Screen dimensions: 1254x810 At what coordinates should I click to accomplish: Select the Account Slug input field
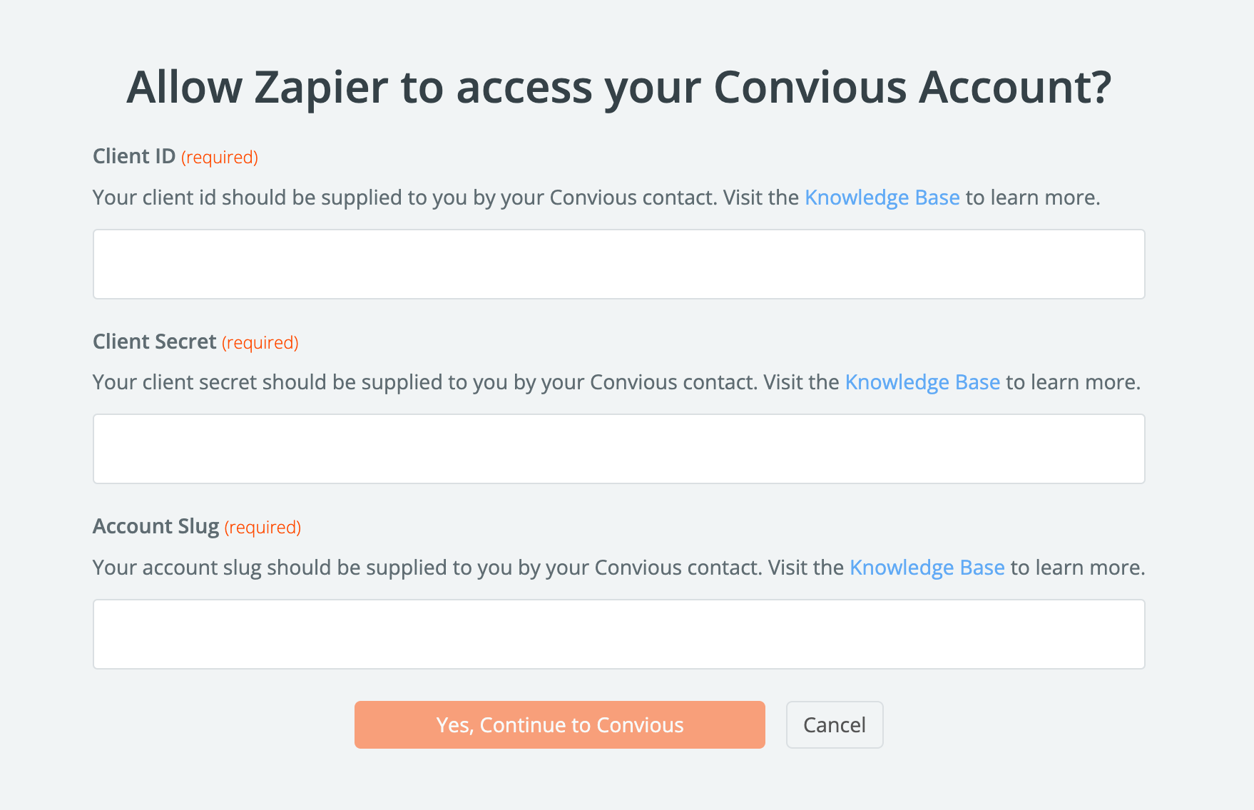[618, 634]
